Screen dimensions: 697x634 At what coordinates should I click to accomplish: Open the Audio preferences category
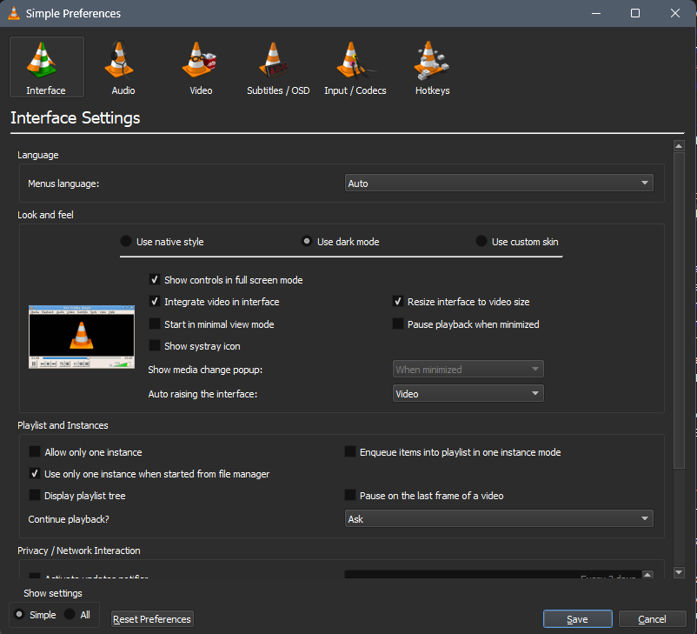click(123, 67)
